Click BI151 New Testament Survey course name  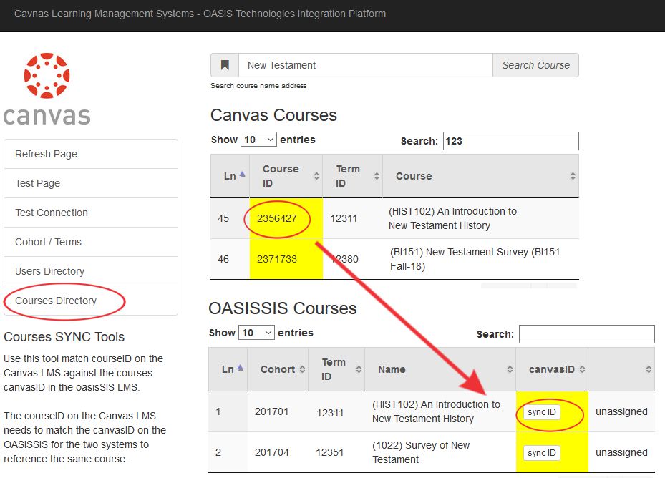pyautogui.click(x=475, y=259)
